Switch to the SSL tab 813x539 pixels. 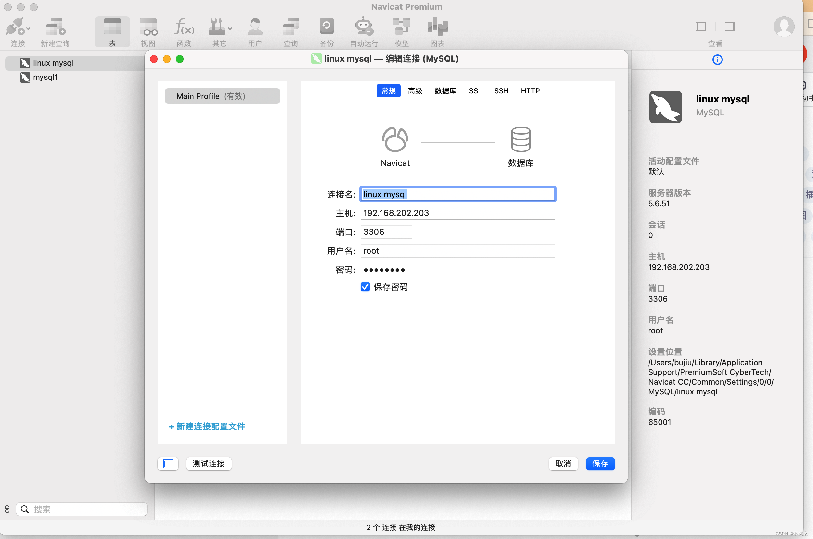475,91
